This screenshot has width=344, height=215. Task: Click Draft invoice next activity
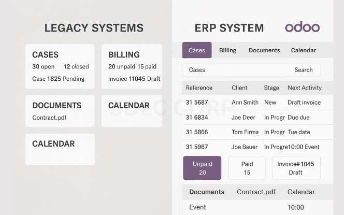coord(304,103)
